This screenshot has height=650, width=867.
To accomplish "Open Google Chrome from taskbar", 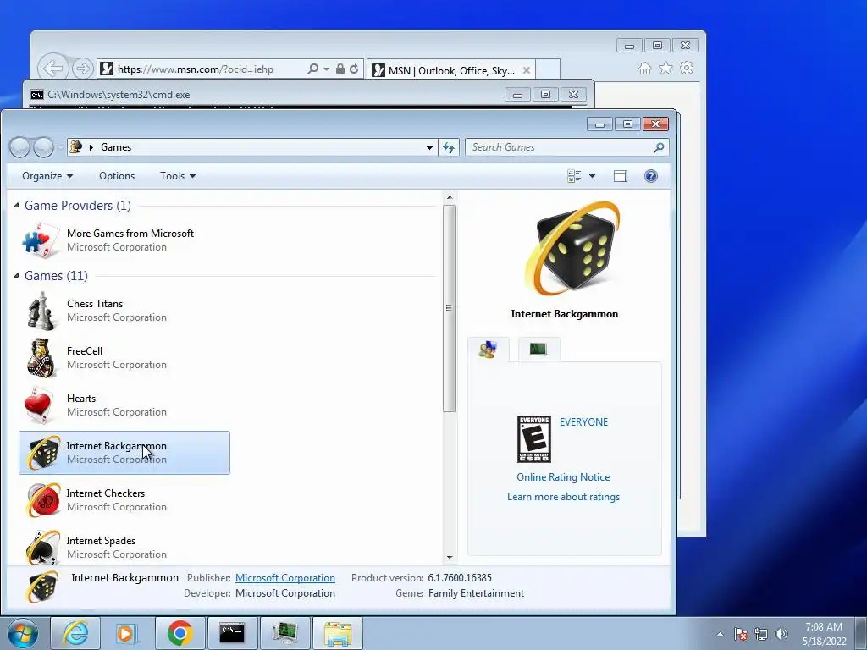I will click(179, 633).
